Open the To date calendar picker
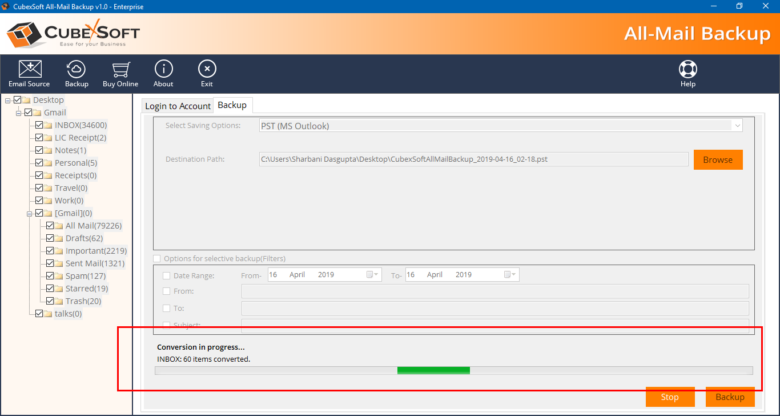Image resolution: width=780 pixels, height=416 pixels. 510,275
